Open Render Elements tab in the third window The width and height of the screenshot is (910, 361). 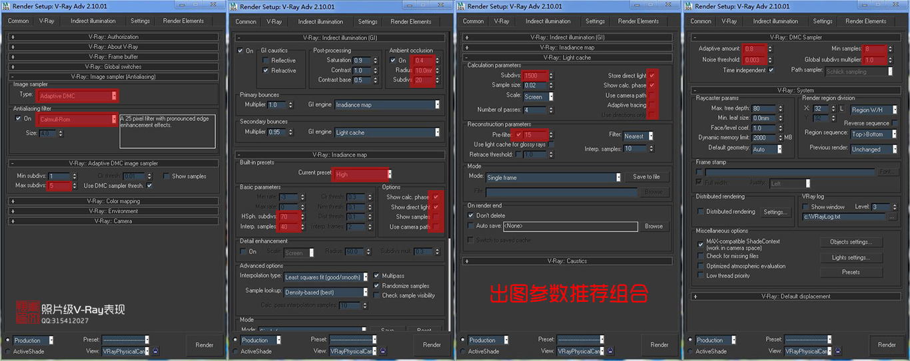pos(639,21)
